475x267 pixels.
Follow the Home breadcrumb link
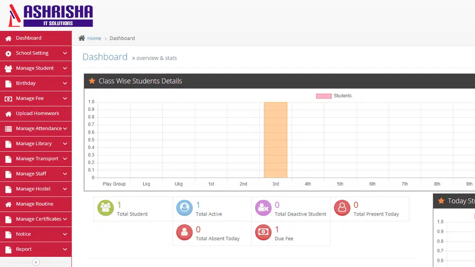94,38
